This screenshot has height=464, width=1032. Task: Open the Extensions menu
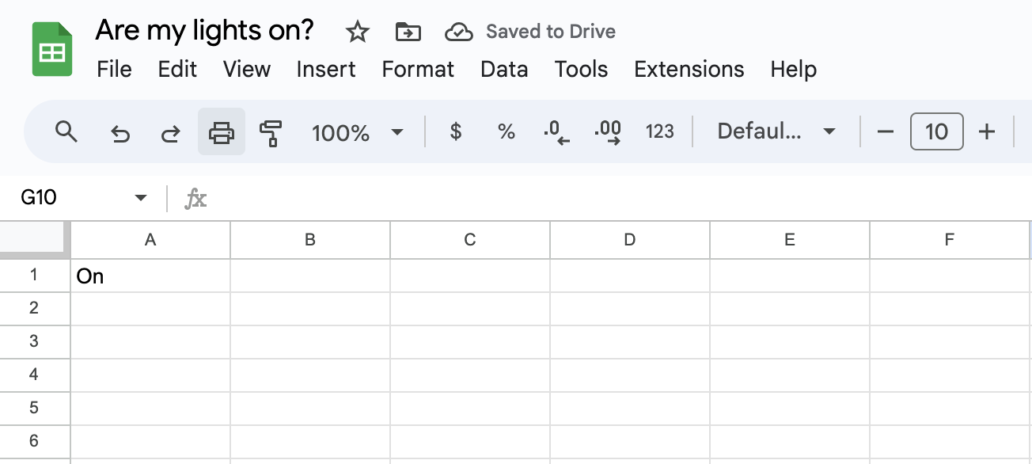689,70
